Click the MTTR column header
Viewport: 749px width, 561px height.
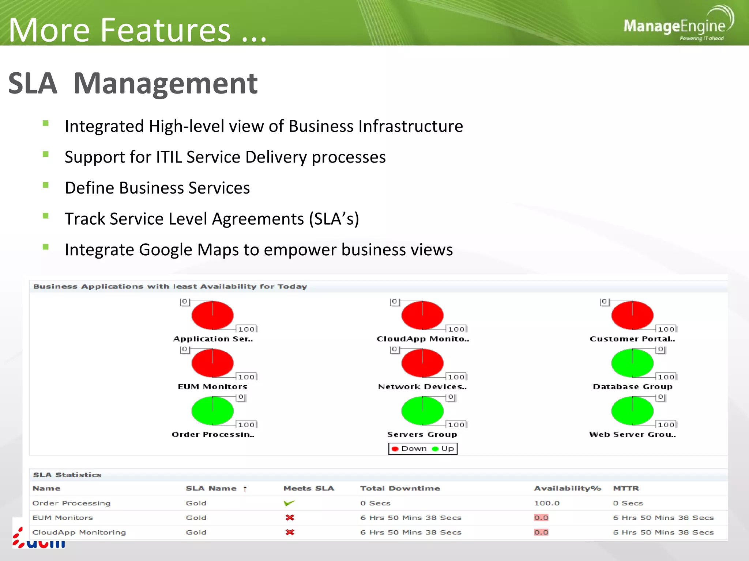pos(626,488)
